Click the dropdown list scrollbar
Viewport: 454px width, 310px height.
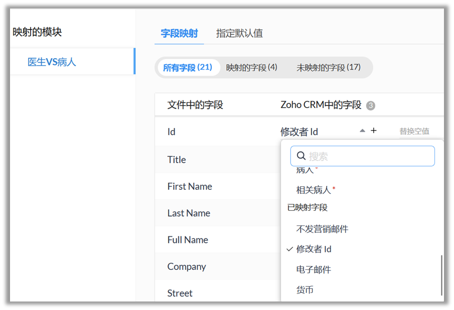[x=441, y=275]
